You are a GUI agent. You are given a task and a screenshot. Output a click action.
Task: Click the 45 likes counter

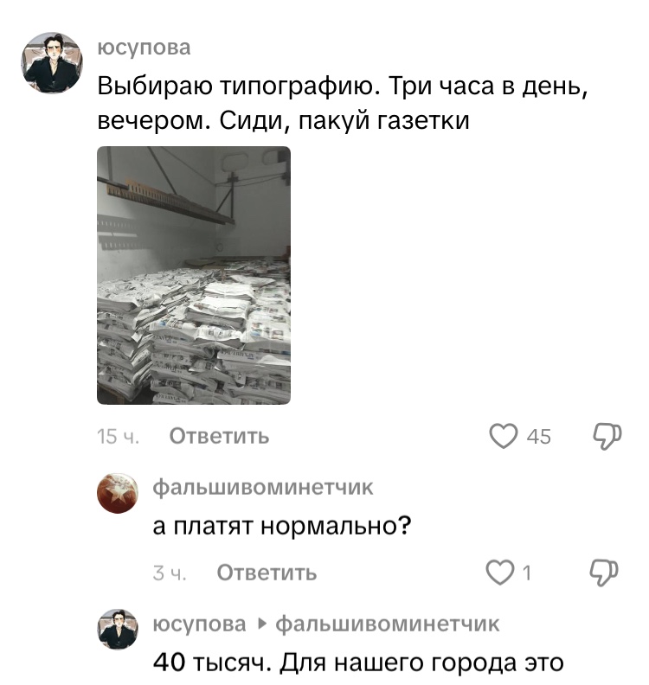click(x=538, y=437)
